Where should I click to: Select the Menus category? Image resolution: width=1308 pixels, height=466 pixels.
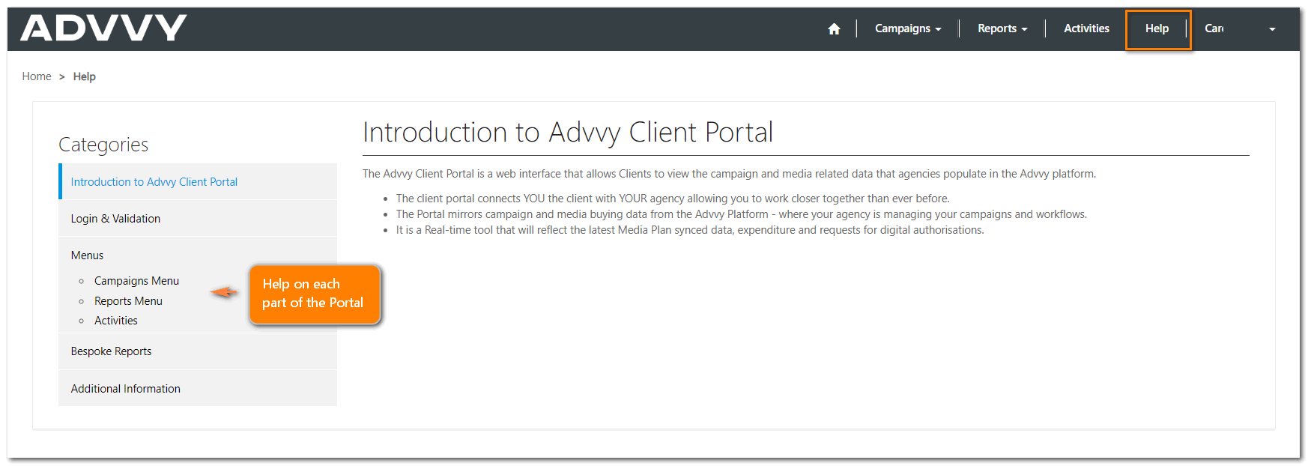tap(87, 255)
